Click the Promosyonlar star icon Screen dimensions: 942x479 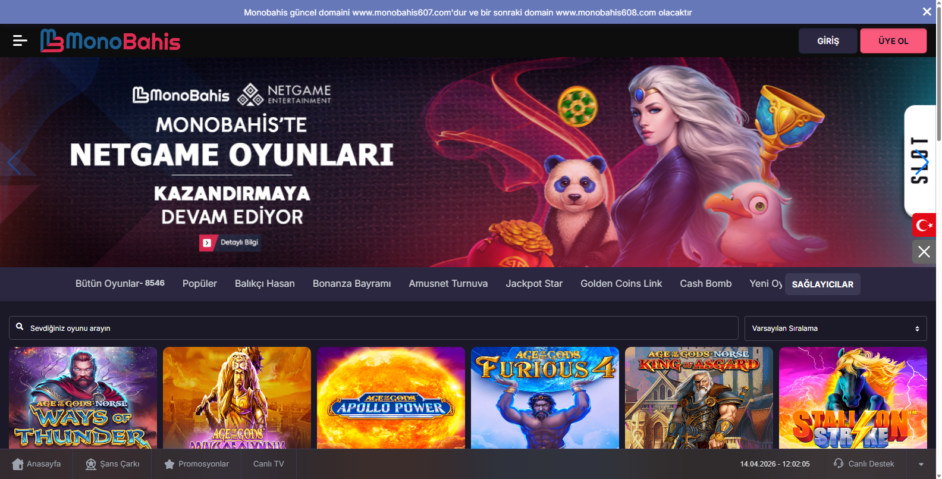pyautogui.click(x=169, y=464)
